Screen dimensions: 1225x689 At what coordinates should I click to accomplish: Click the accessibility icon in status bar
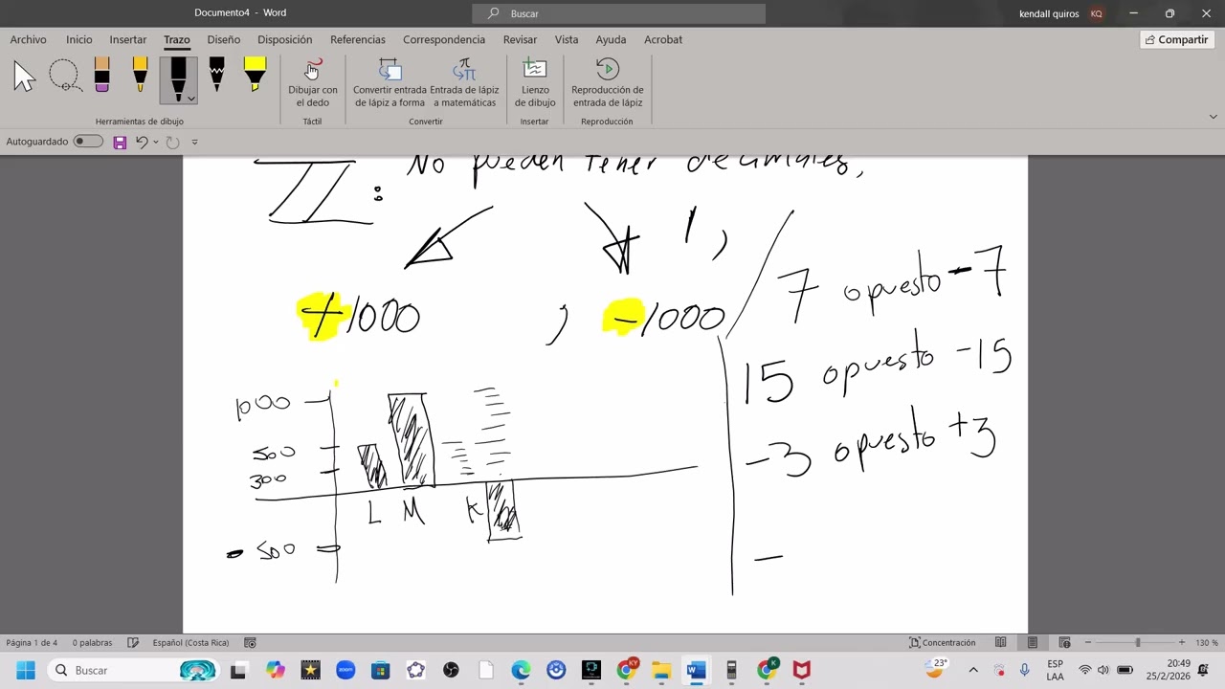[250, 643]
